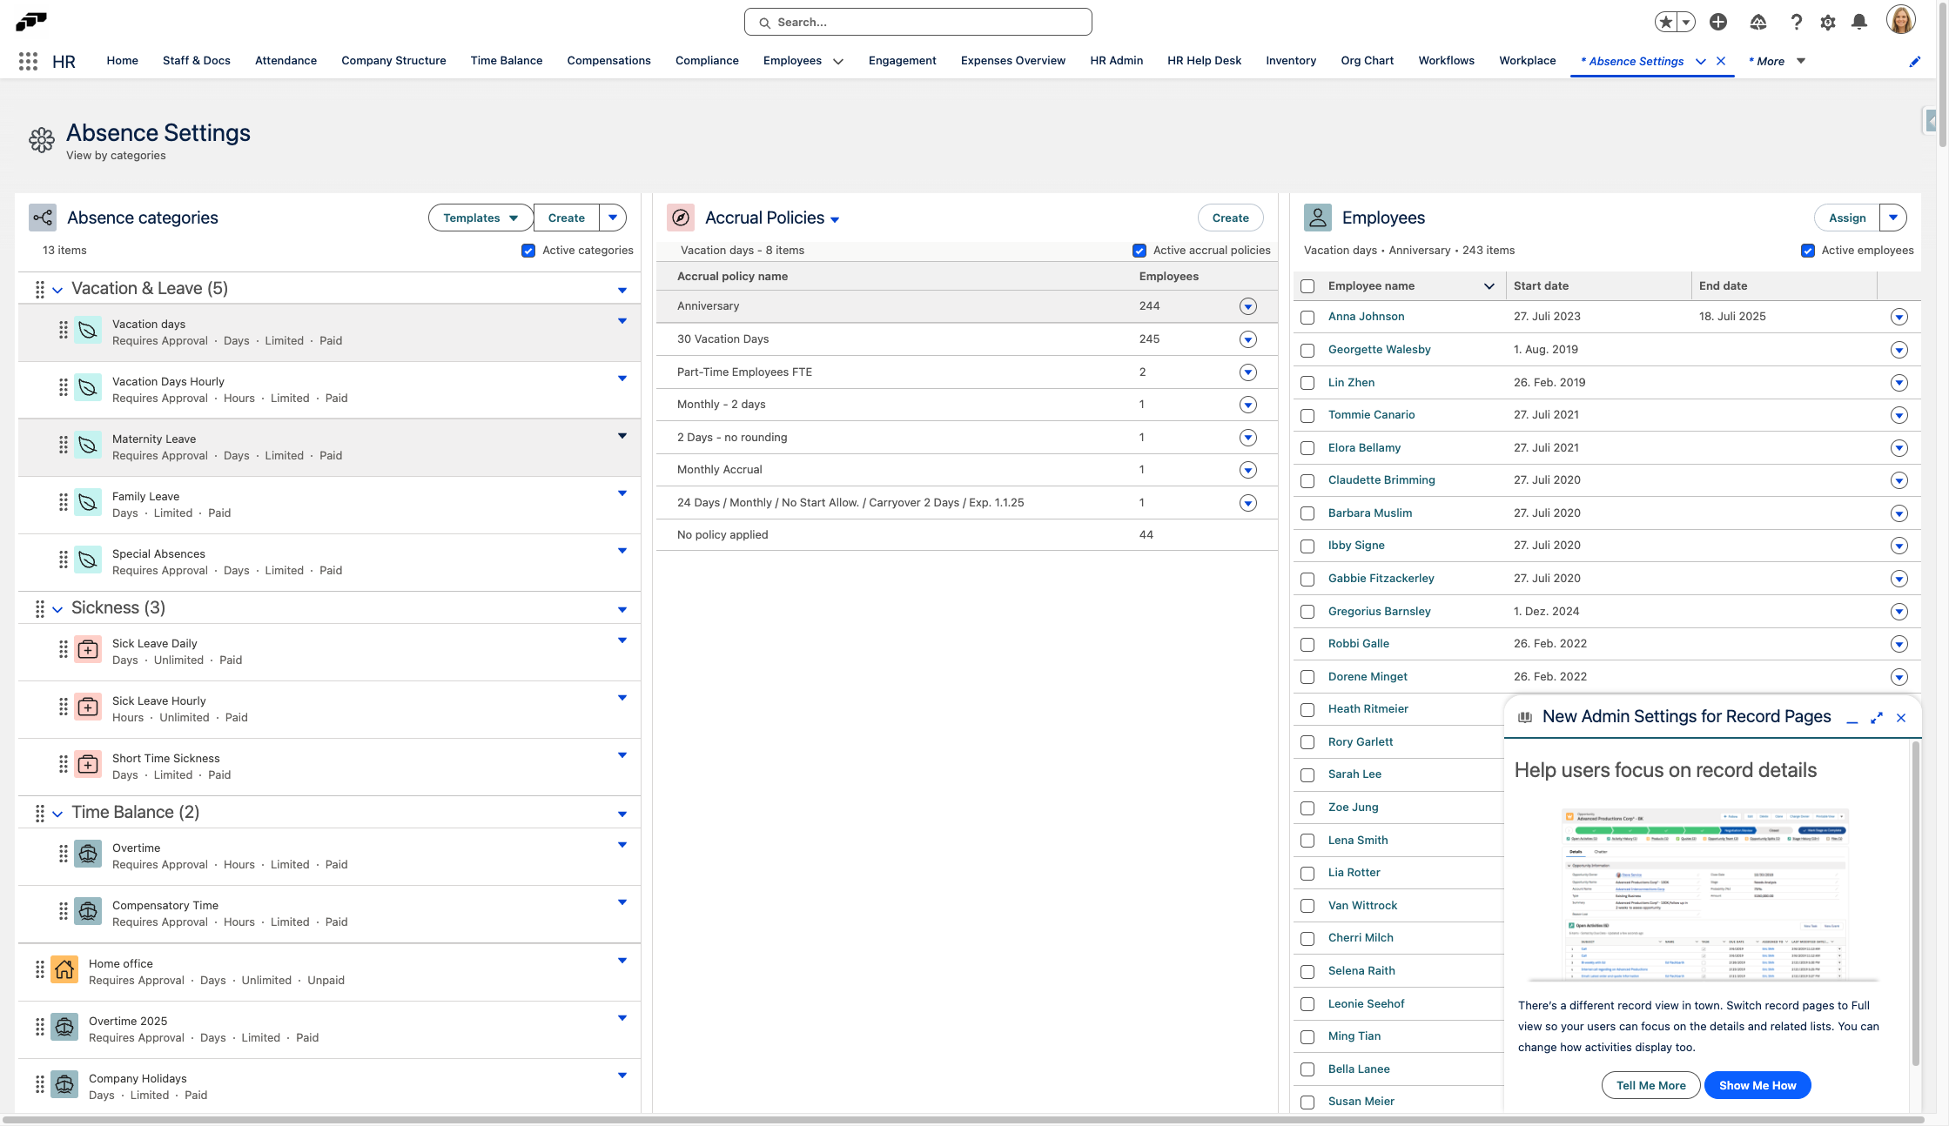Click the Show Me How button
The image size is (1949, 1126).
[x=1757, y=1085]
